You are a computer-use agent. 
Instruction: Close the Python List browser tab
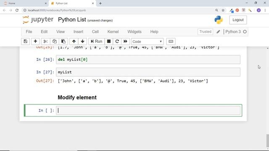pos(93,3)
